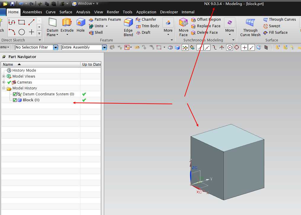Image resolution: width=301 pixels, height=215 pixels.
Task: Open the Analysis ribbon tab
Action: coord(83,12)
